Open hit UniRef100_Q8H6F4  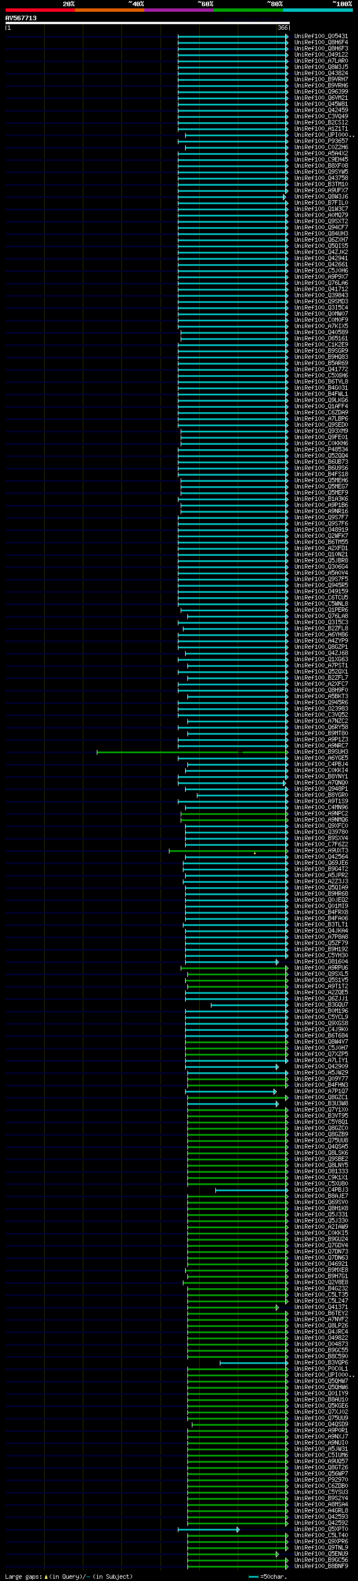(x=321, y=43)
